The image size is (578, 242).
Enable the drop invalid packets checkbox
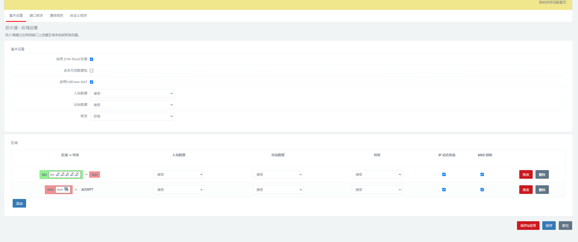click(x=92, y=71)
